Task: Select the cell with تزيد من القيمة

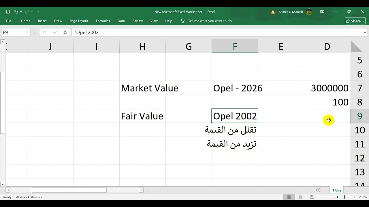Action: [x=235, y=144]
